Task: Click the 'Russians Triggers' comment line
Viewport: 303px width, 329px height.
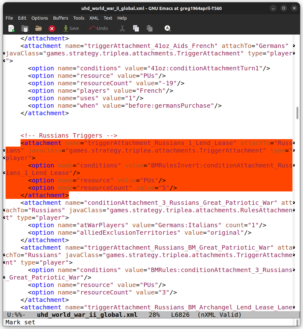Action: click(x=69, y=135)
